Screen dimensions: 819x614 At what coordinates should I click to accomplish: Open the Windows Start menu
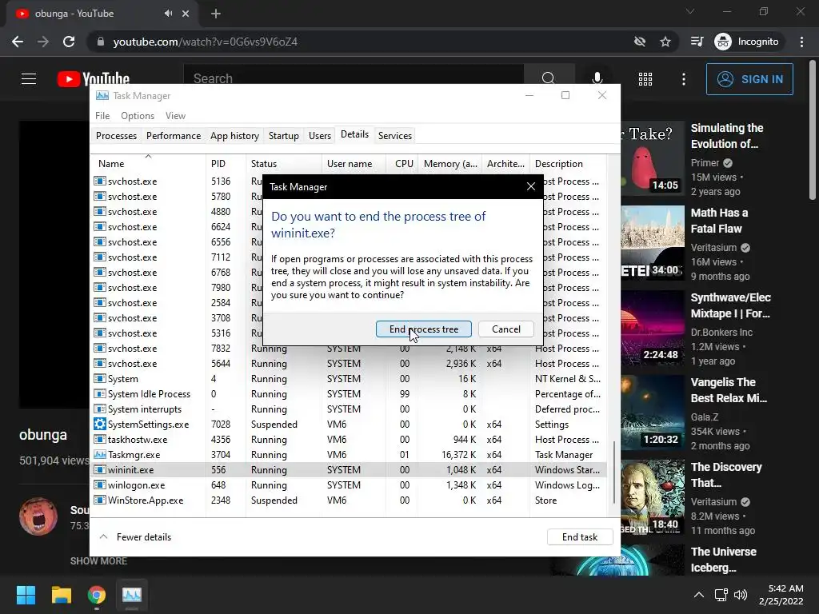(26, 595)
